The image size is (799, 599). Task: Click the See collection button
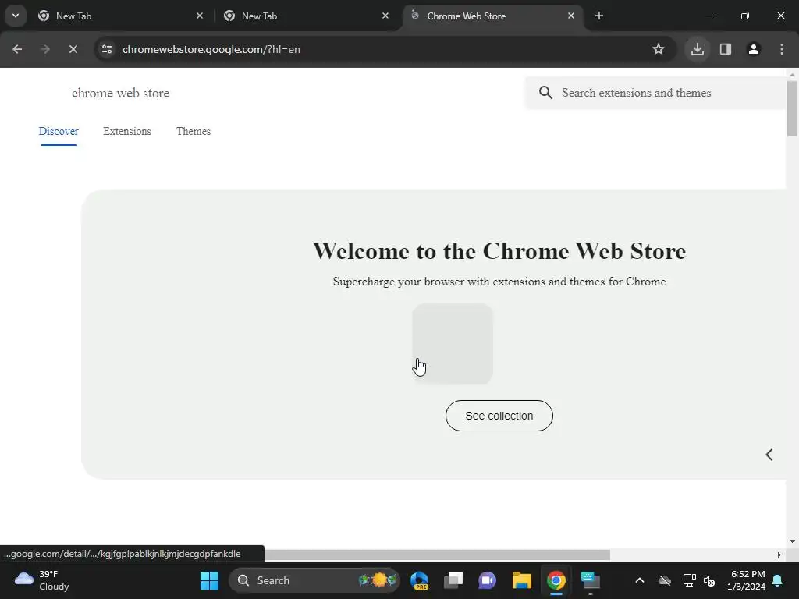[x=499, y=416]
